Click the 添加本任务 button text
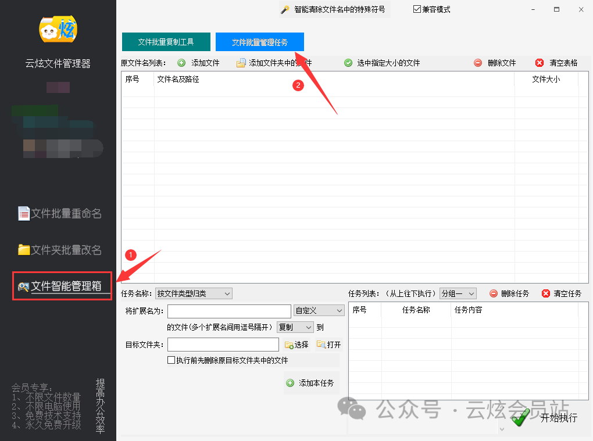Image resolution: width=593 pixels, height=441 pixels. (316, 383)
